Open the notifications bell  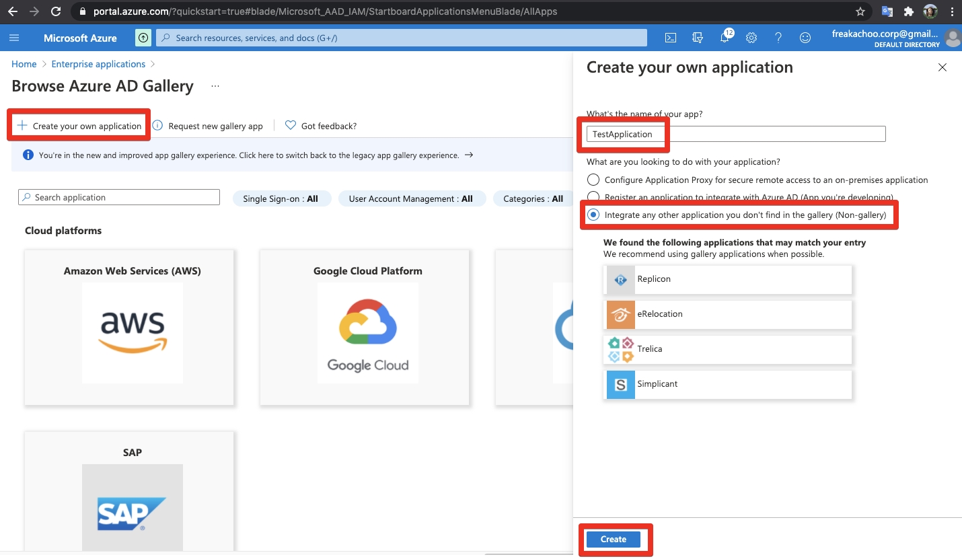click(x=725, y=38)
